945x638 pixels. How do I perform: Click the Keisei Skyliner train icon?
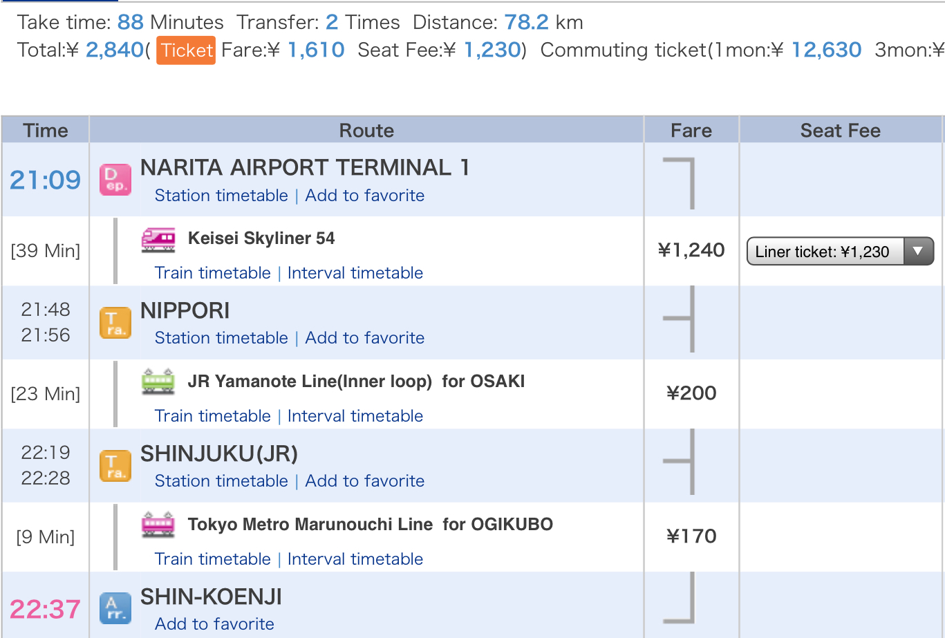pos(158,239)
